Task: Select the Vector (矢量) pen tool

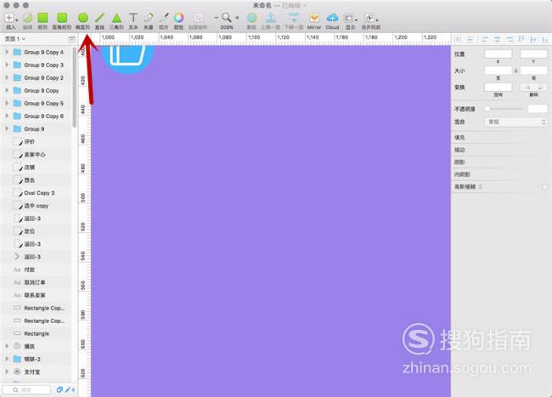Action: (149, 20)
